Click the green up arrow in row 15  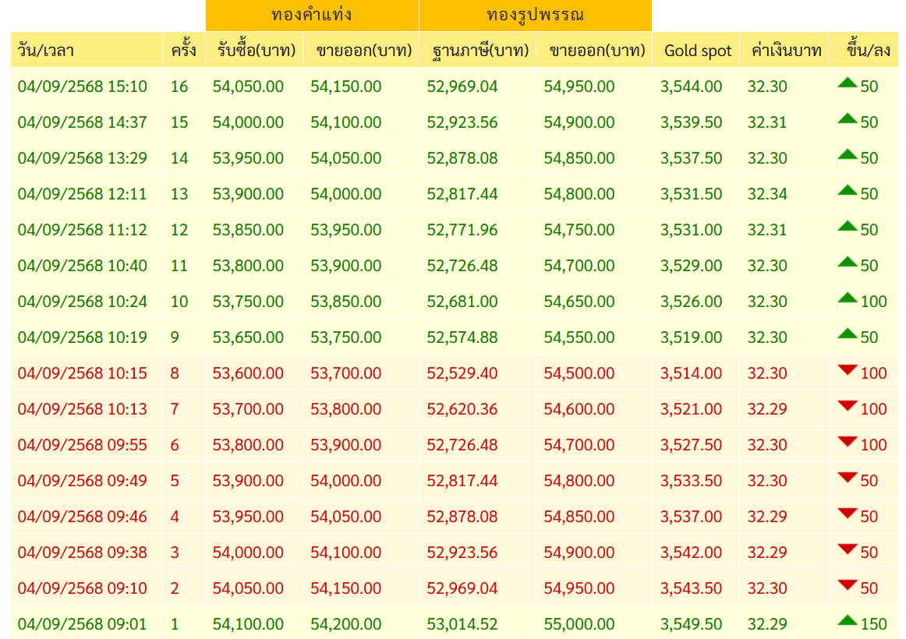(847, 118)
